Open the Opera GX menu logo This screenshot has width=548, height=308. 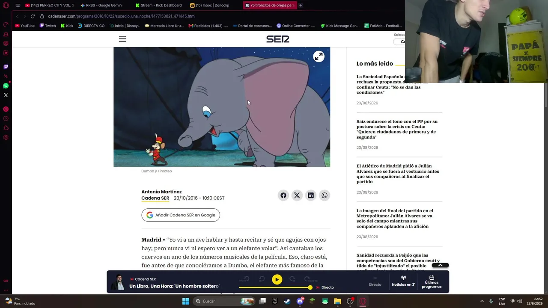6,6
